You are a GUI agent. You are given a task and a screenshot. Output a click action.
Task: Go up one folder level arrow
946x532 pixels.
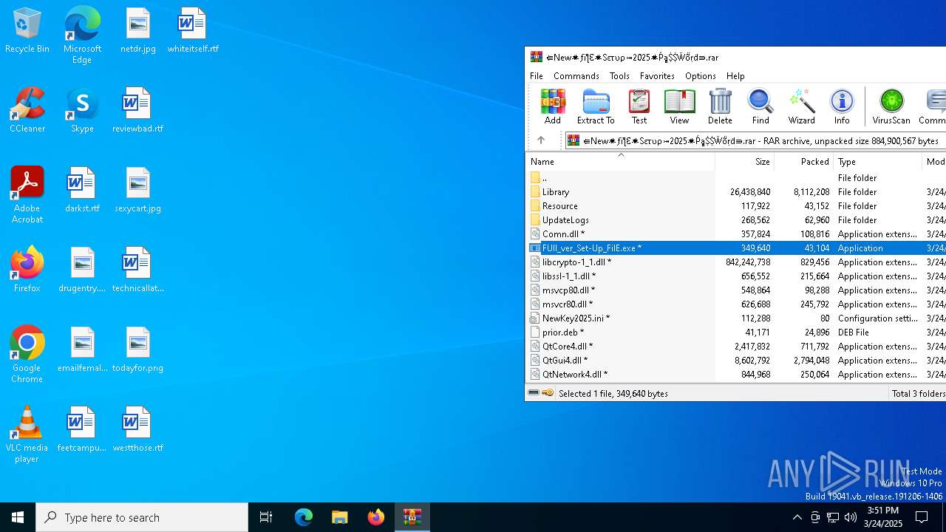pos(541,140)
